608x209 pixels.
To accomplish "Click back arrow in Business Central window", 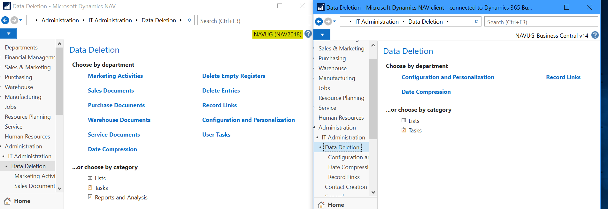I will (x=319, y=22).
